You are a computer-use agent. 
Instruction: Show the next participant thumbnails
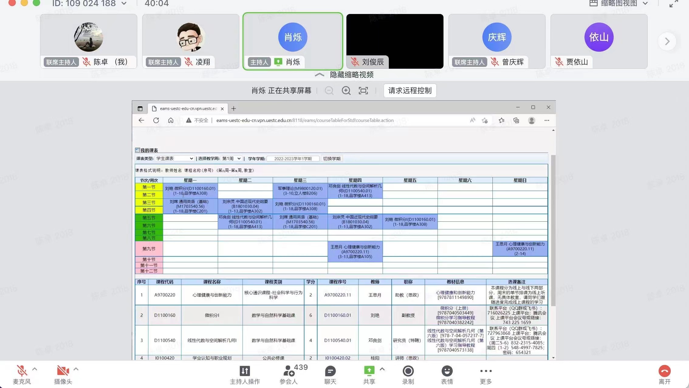[667, 41]
